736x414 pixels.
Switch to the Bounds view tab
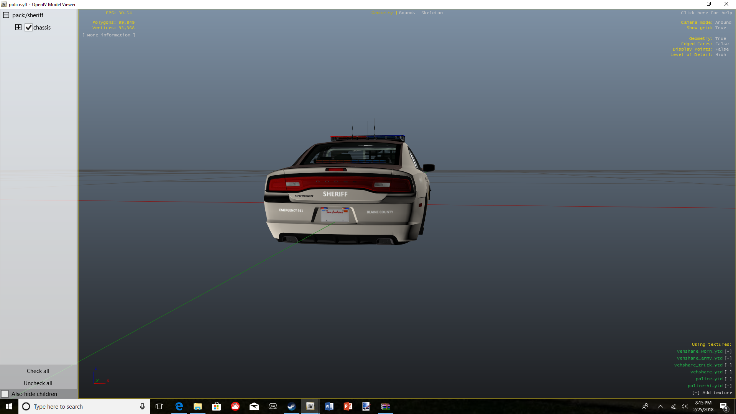coord(407,13)
